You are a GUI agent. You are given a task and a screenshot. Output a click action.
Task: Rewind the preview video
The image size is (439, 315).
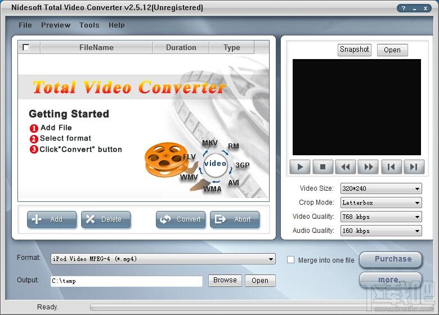(346, 167)
